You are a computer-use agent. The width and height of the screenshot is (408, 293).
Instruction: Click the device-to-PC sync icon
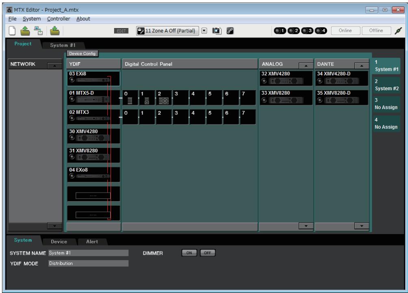click(39, 31)
